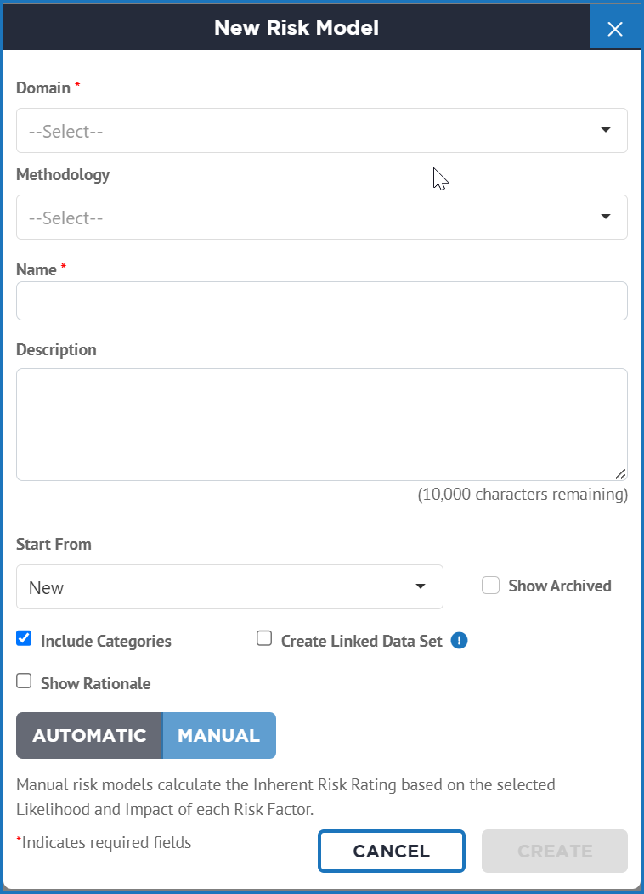Click the Description textarea resize handle

620,474
